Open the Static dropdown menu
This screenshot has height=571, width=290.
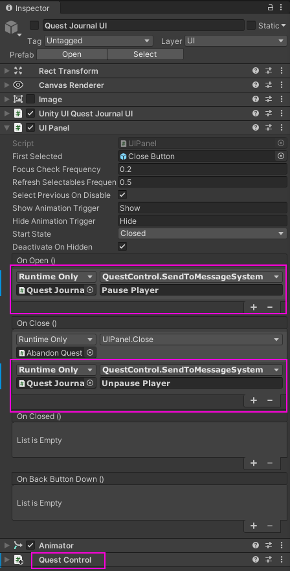point(269,25)
